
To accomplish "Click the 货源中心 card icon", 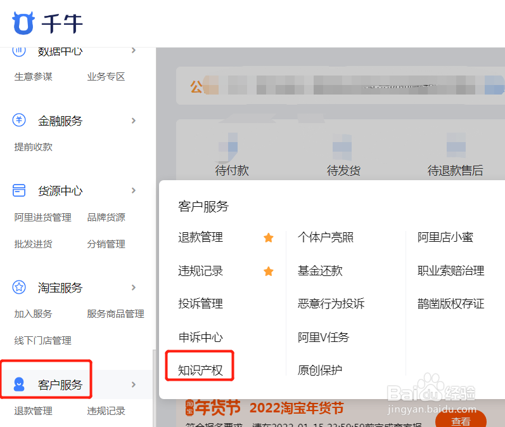I will pyautogui.click(x=19, y=190).
